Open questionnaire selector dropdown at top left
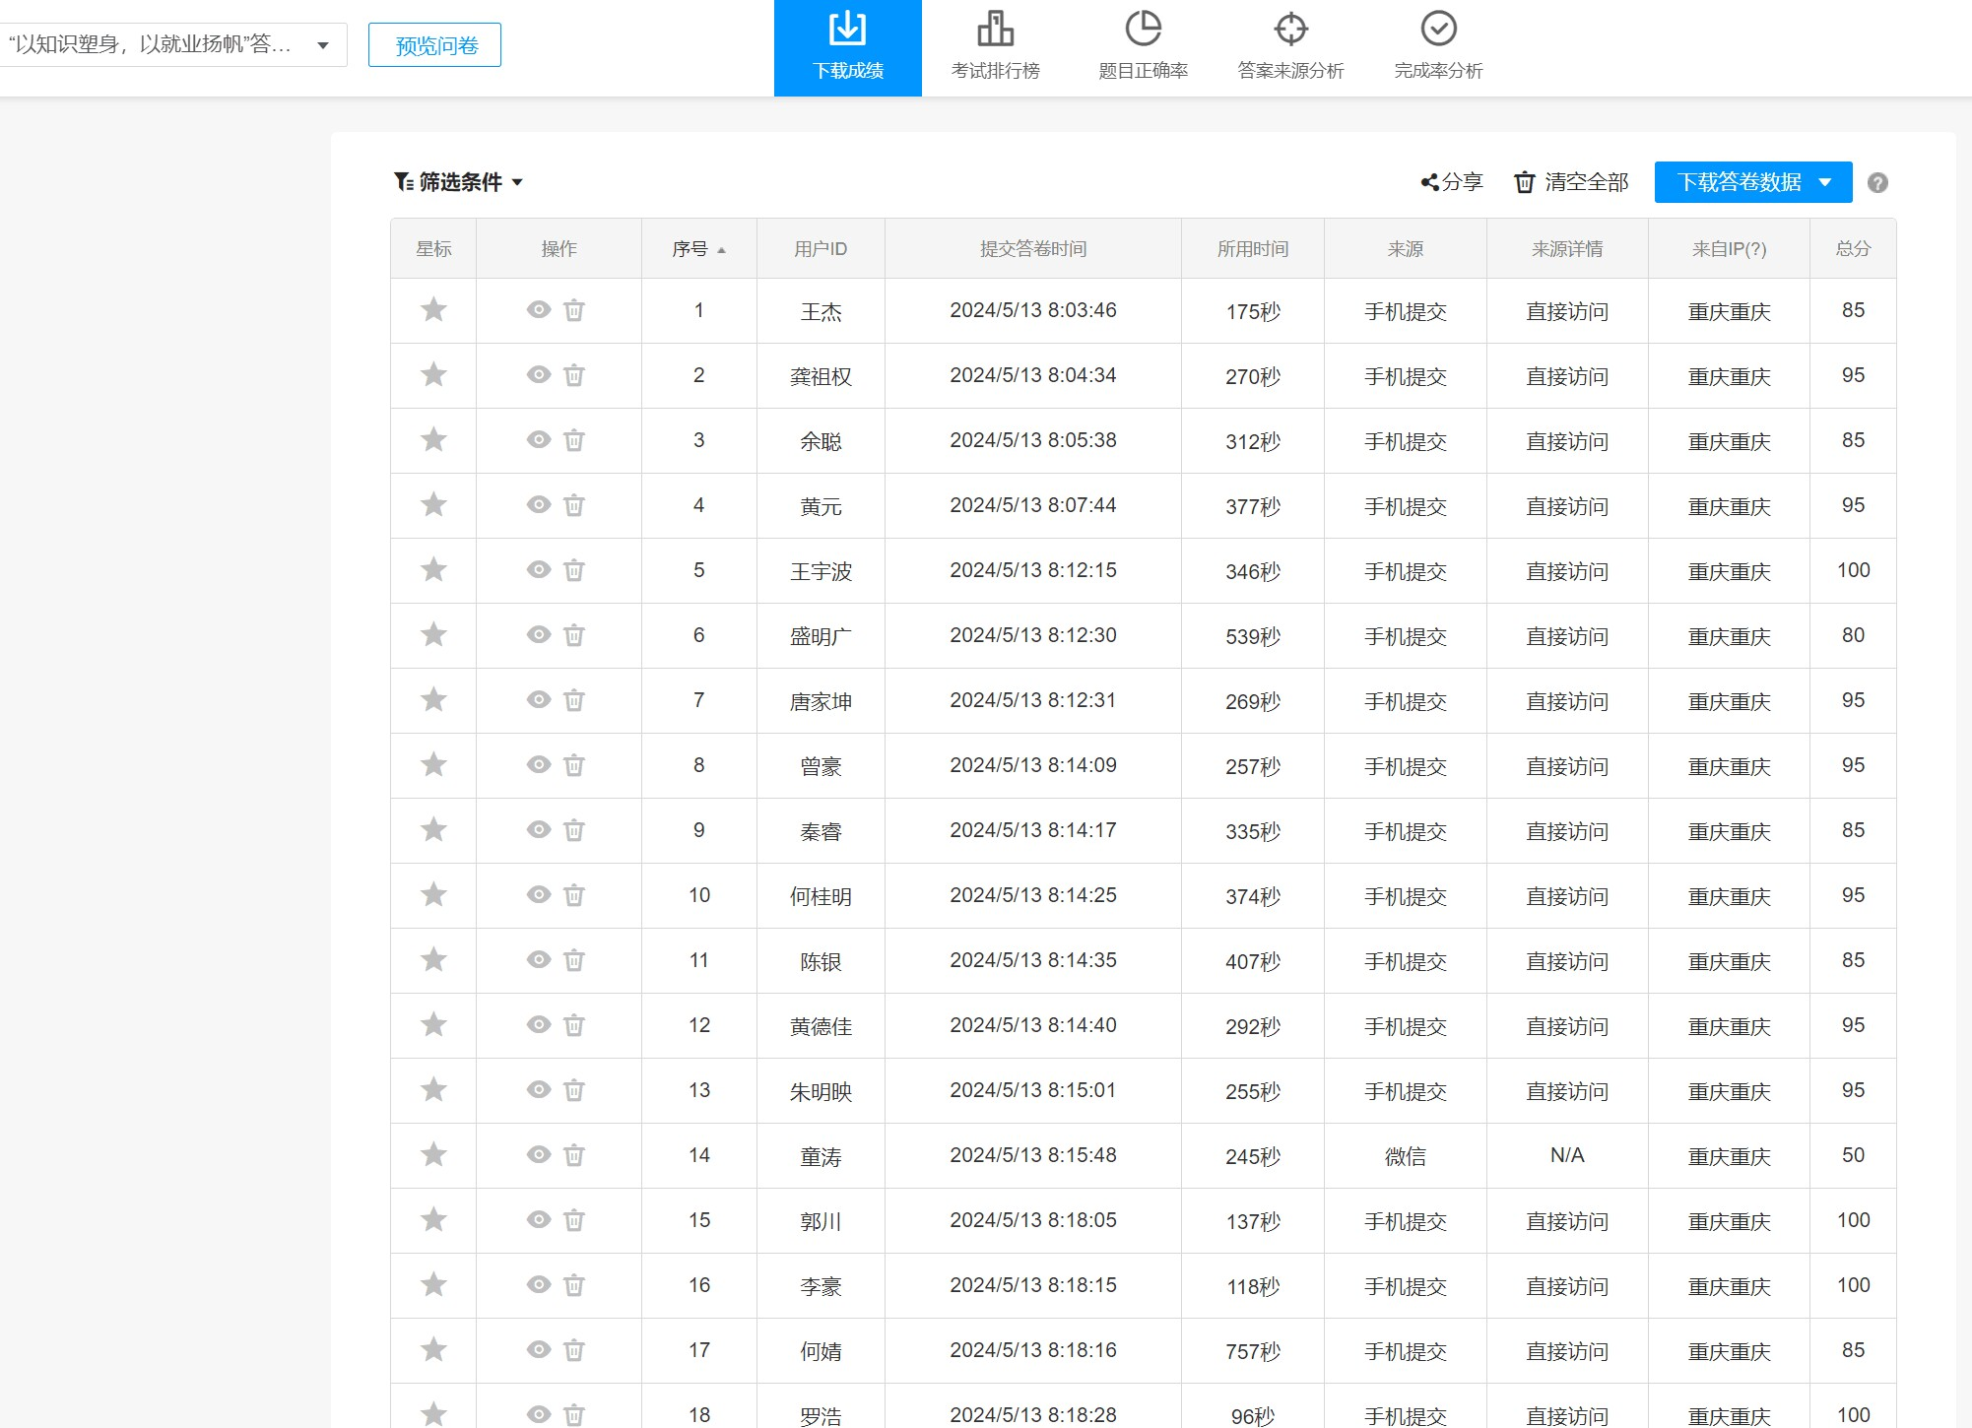The height and width of the screenshot is (1428, 1972). click(322, 45)
